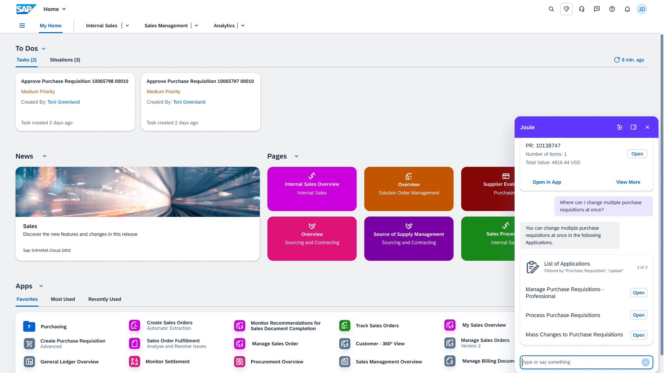Viewport: 664px width, 373px height.
Task: Restart the Joule conversation history
Action: pyautogui.click(x=620, y=127)
